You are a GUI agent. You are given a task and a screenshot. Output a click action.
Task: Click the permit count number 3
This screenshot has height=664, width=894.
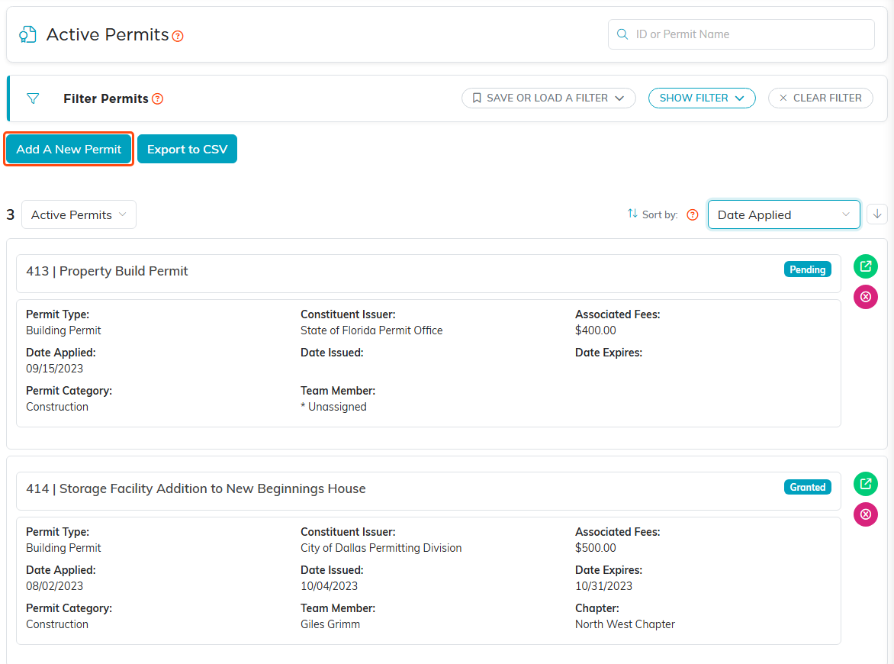click(x=10, y=214)
